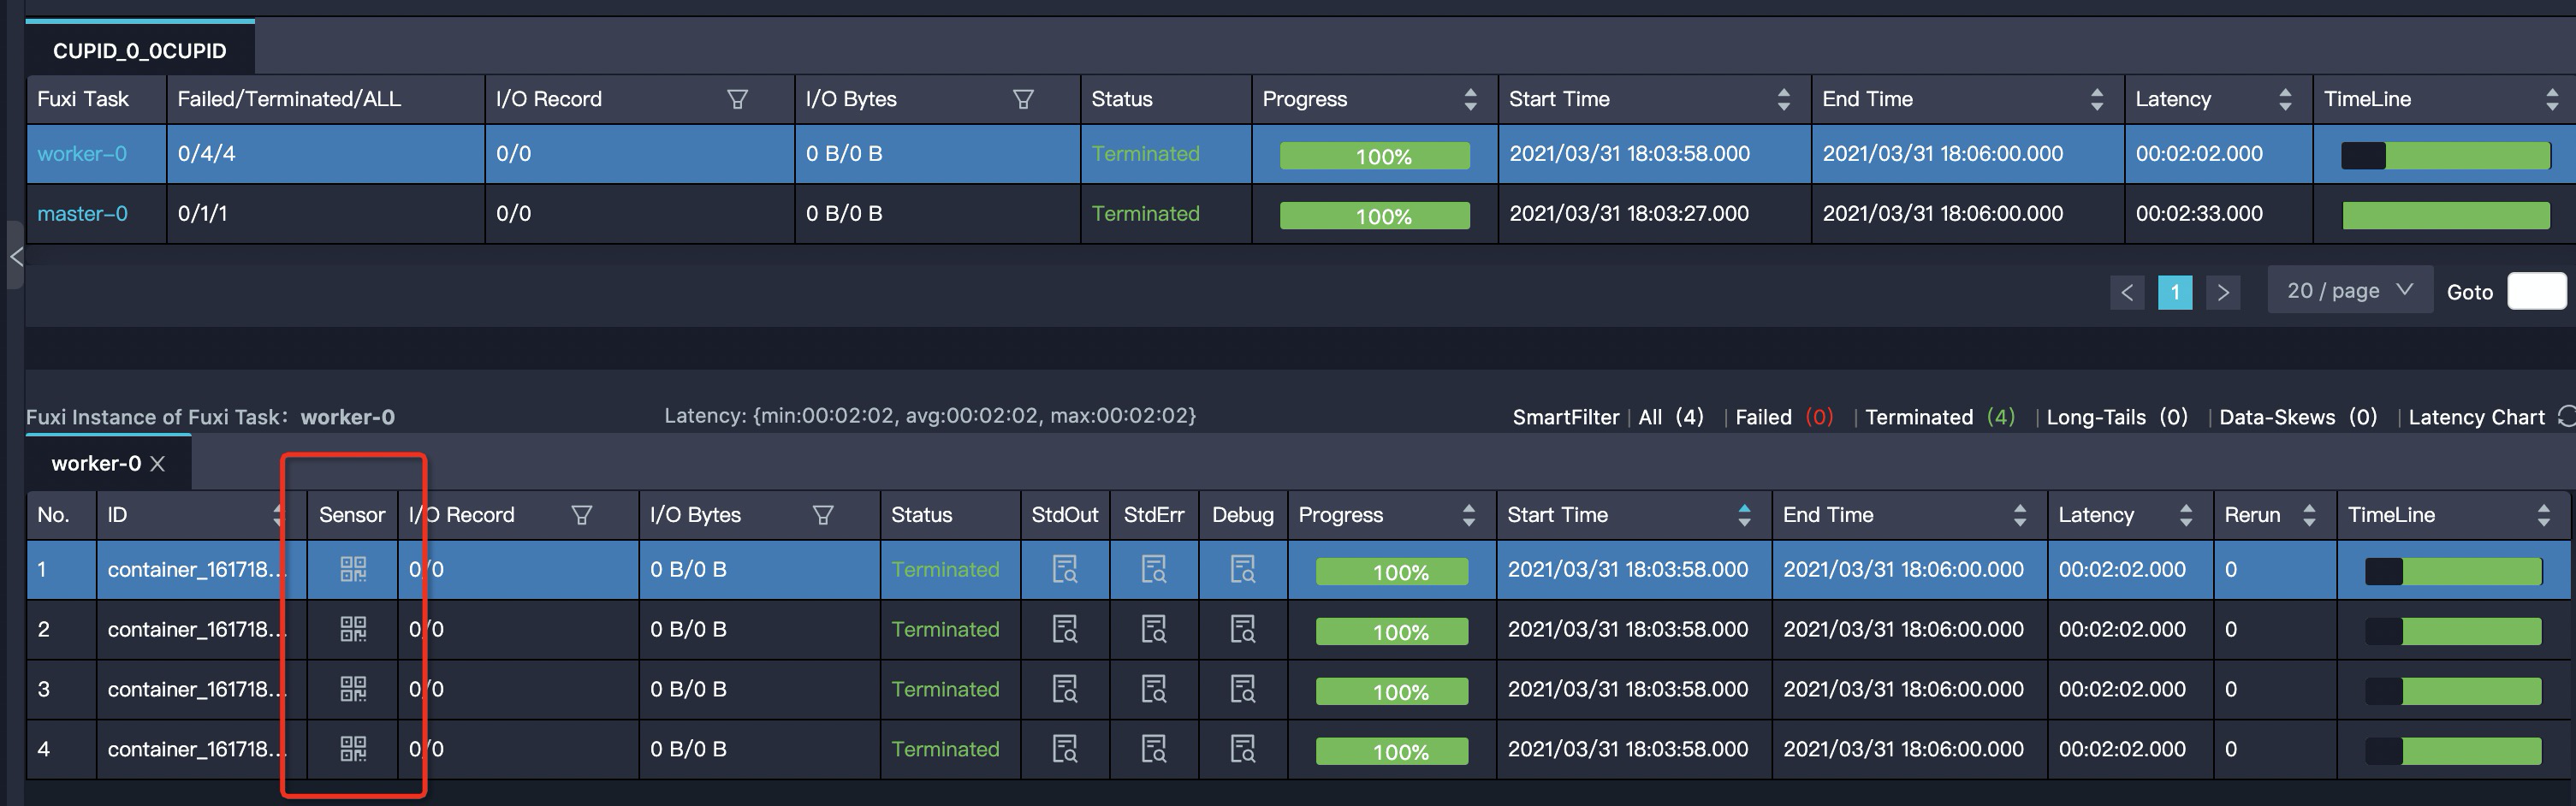The height and width of the screenshot is (806, 2576).
Task: Focus the Goto page input field
Action: point(2536,291)
